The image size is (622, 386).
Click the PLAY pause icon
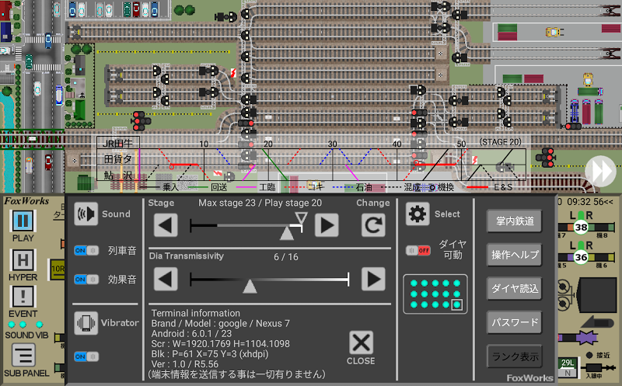tap(23, 221)
